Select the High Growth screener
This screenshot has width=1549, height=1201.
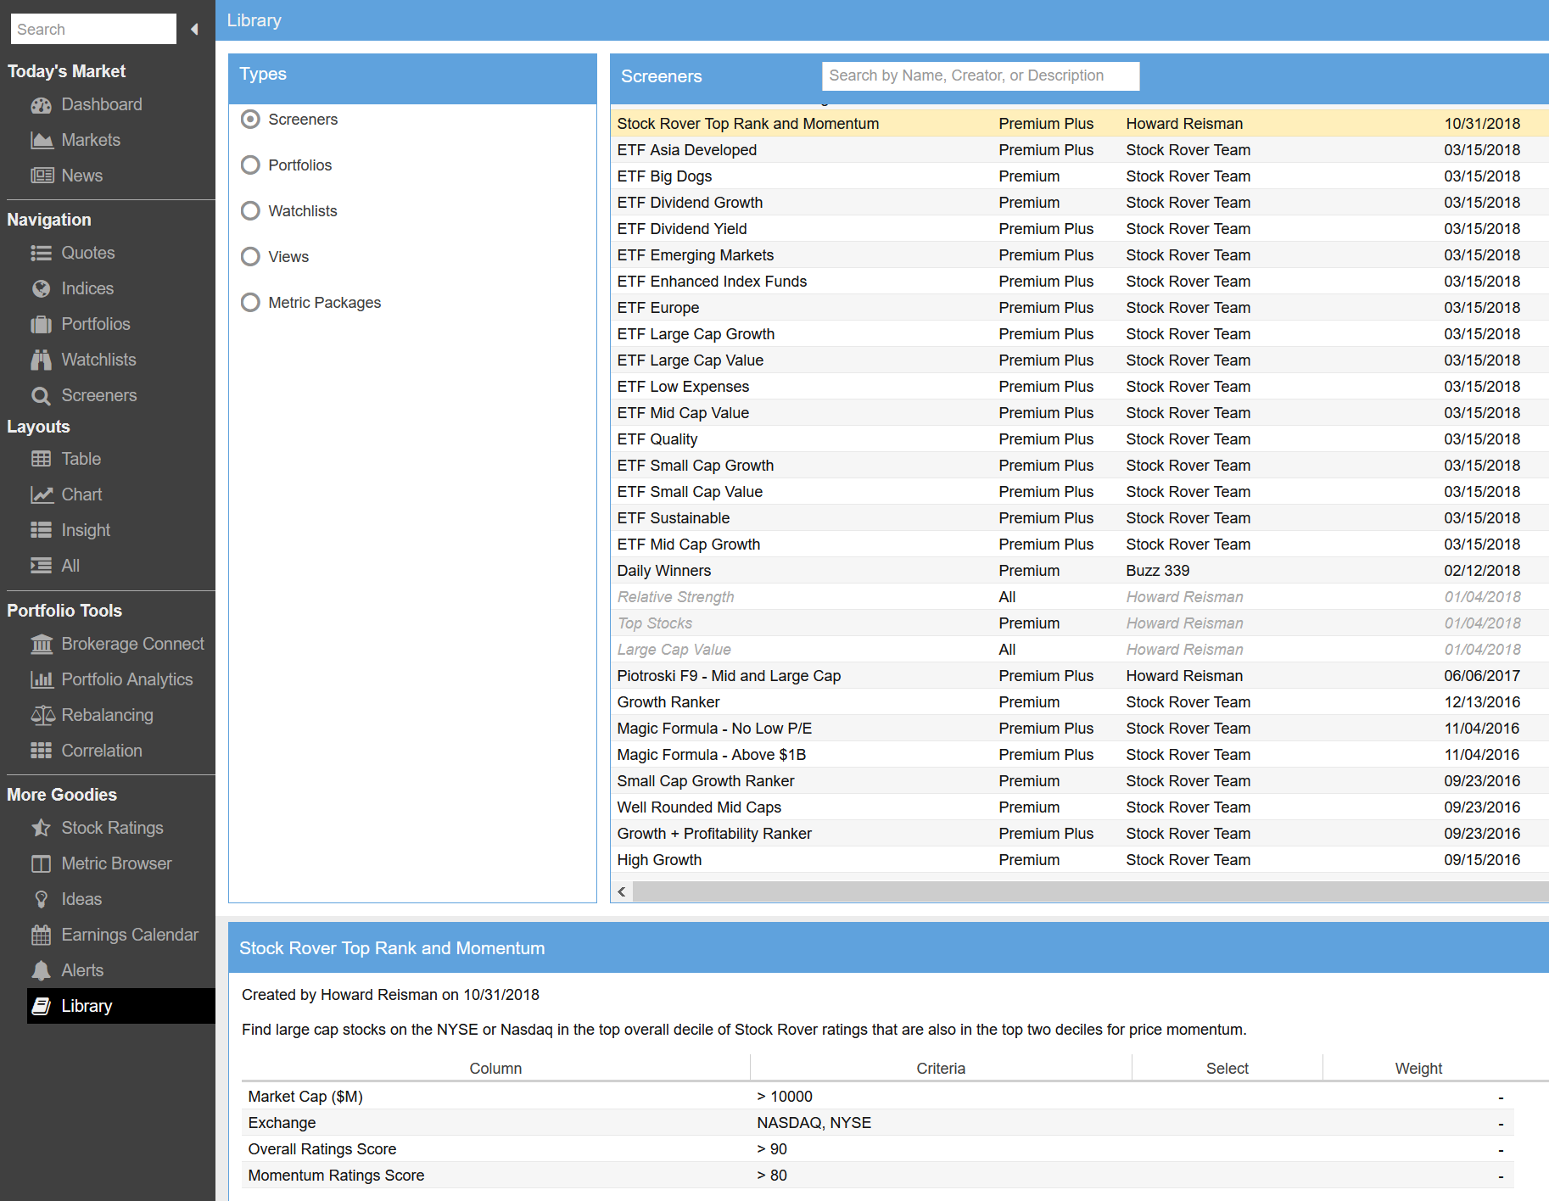tap(1079, 860)
